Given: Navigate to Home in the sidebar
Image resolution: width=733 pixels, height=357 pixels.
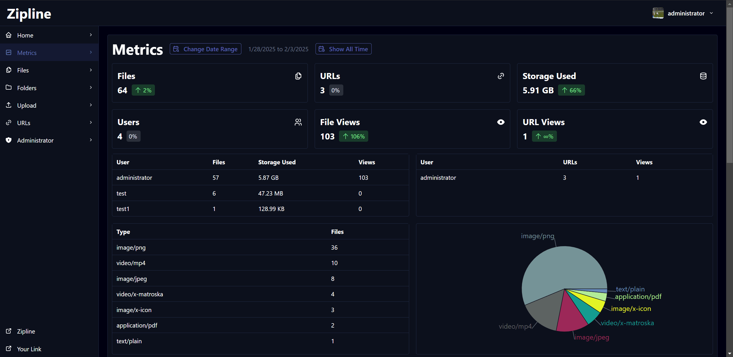Looking at the screenshot, I should [x=25, y=35].
